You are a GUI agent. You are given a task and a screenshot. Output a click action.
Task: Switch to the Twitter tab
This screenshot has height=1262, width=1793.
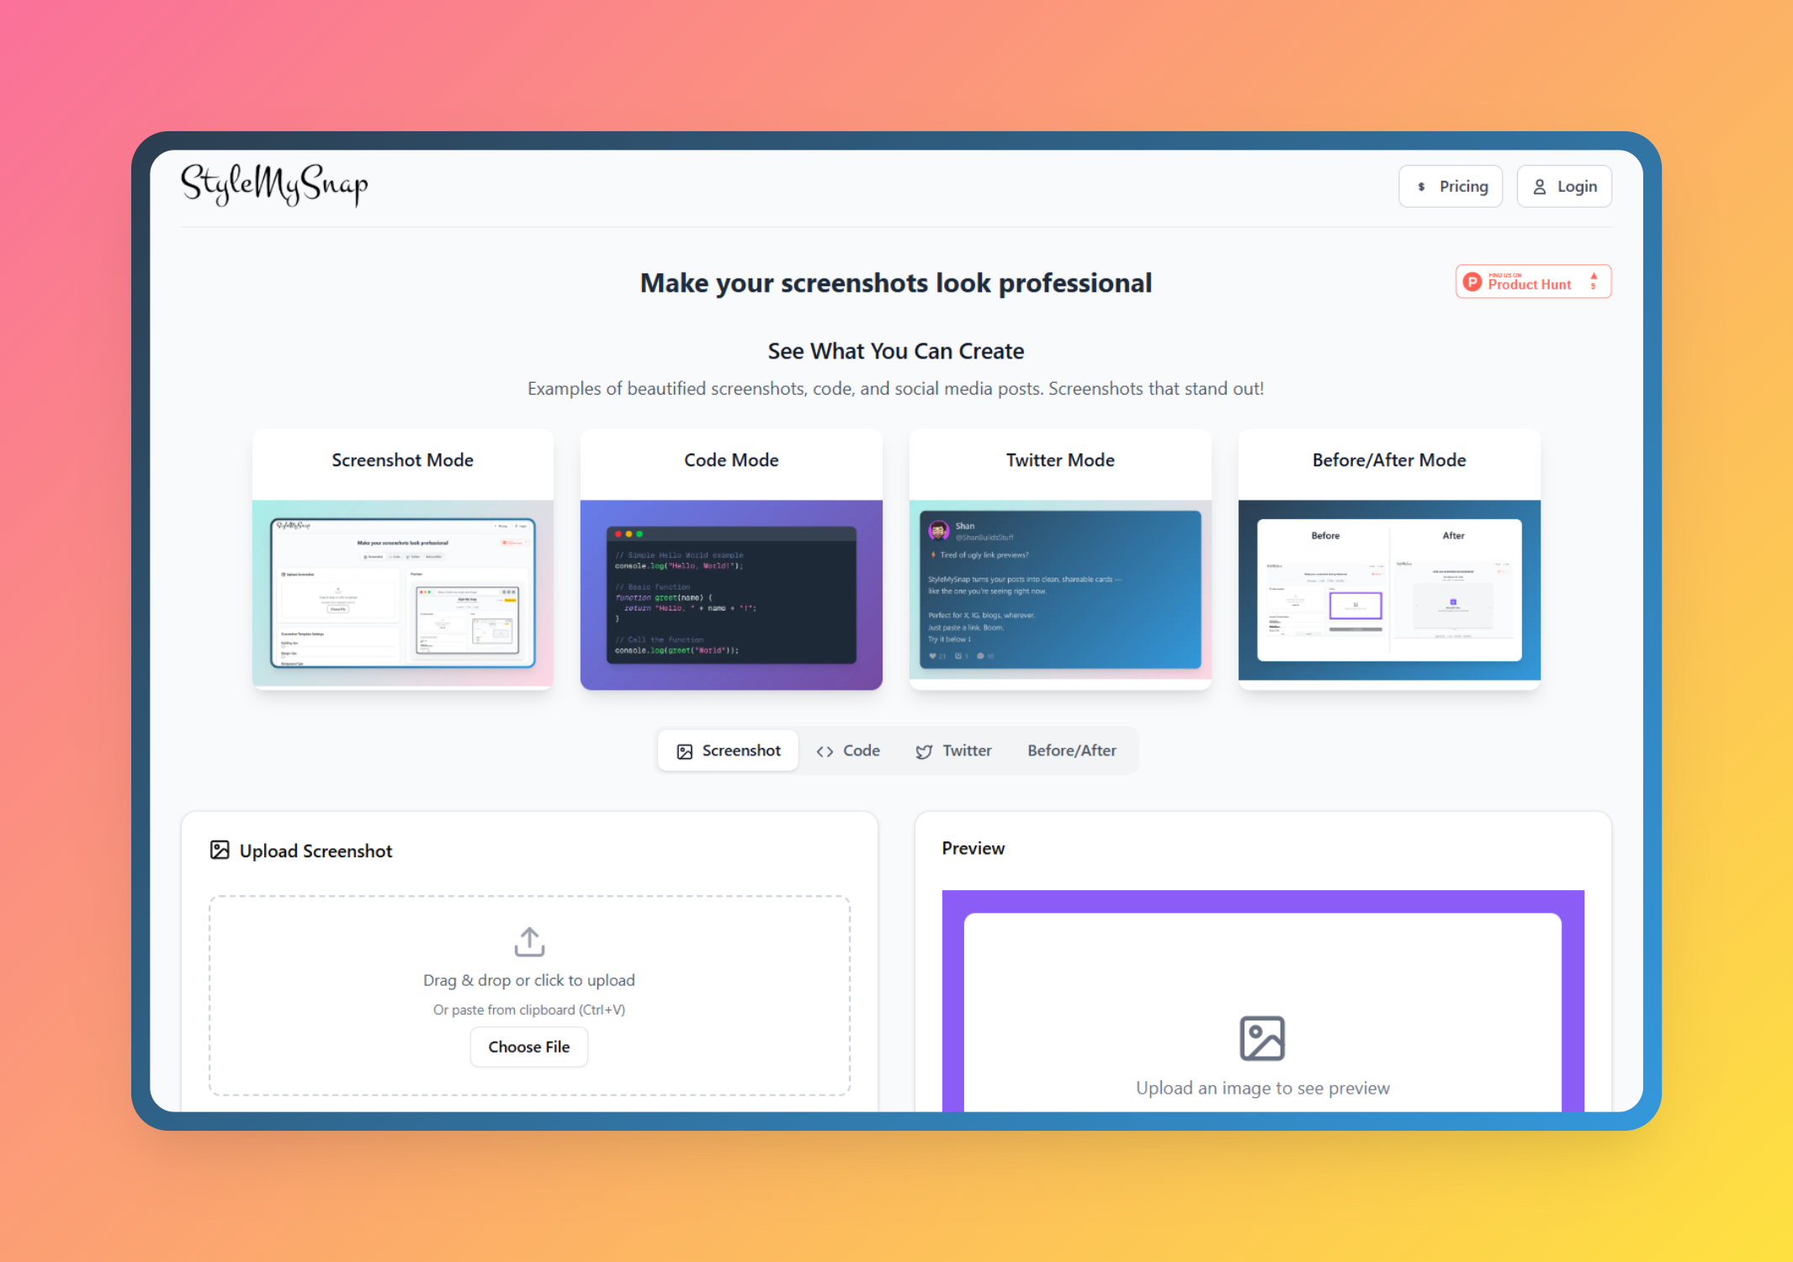953,750
